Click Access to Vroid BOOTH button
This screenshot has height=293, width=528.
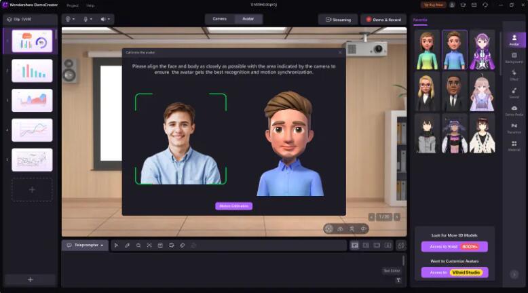(x=454, y=247)
